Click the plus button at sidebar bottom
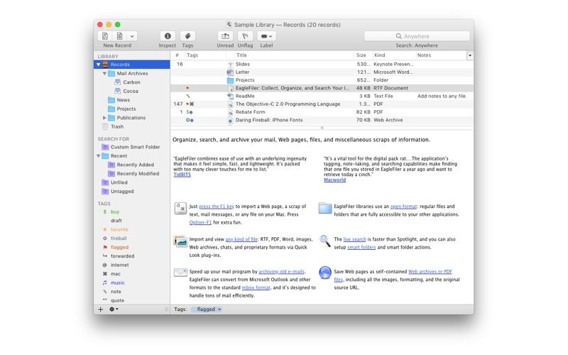Viewport: 568px width, 355px height. click(101, 310)
